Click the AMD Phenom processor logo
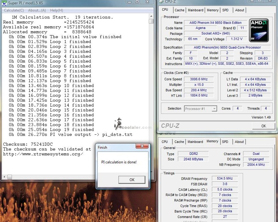This screenshot has width=278, height=222. (259, 31)
